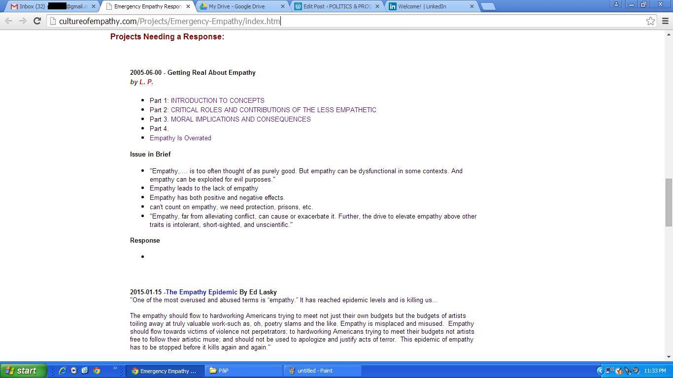The image size is (673, 378).
Task: Expand hidden system tray icons
Action: (600, 371)
